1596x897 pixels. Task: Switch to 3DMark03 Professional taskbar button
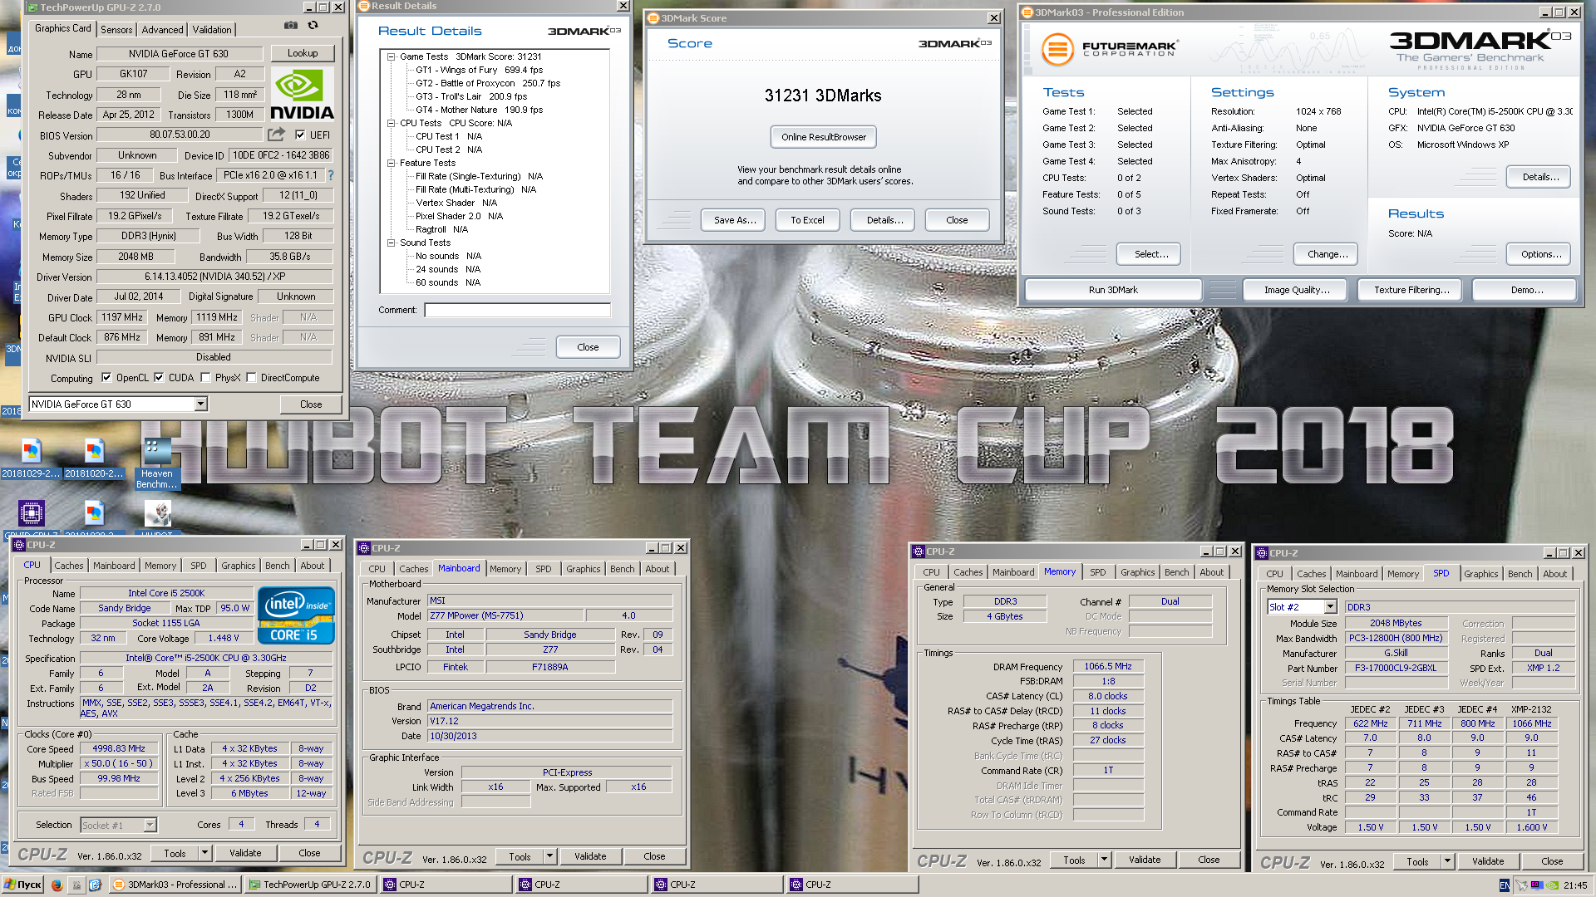[176, 885]
